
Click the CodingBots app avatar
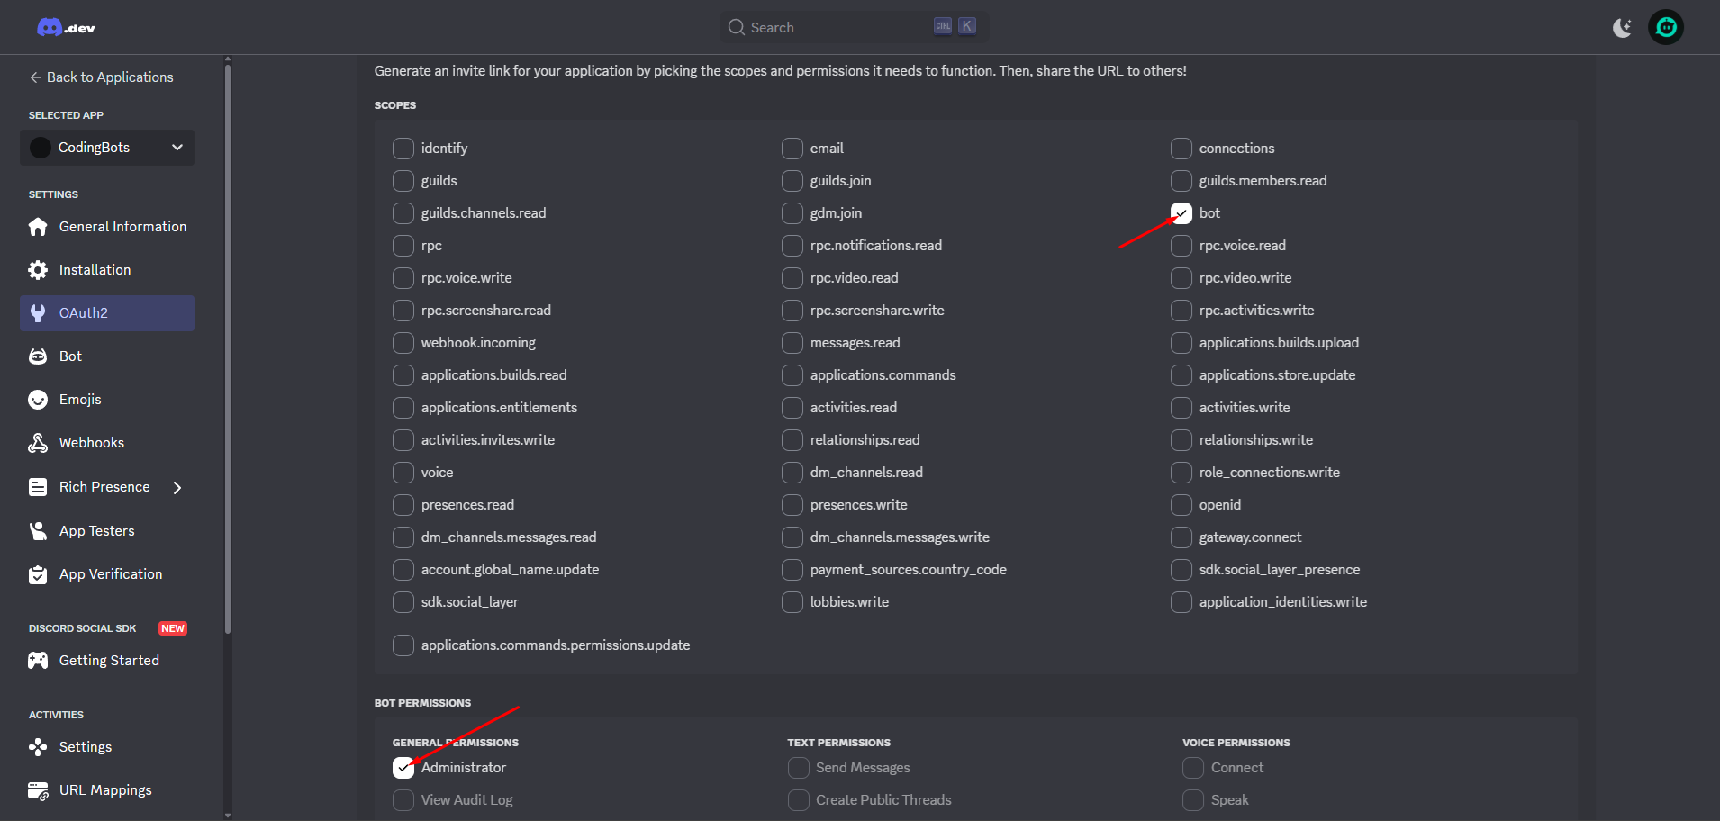point(41,148)
